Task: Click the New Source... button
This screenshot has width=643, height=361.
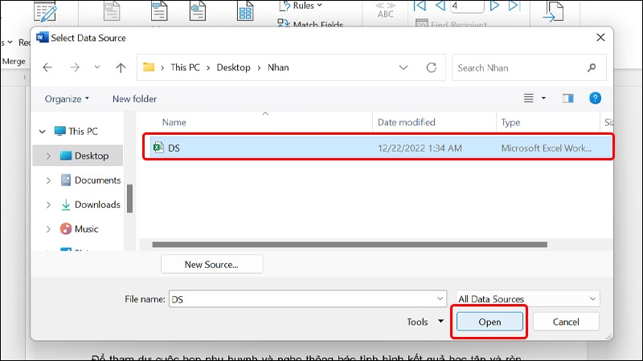Action: click(x=211, y=265)
